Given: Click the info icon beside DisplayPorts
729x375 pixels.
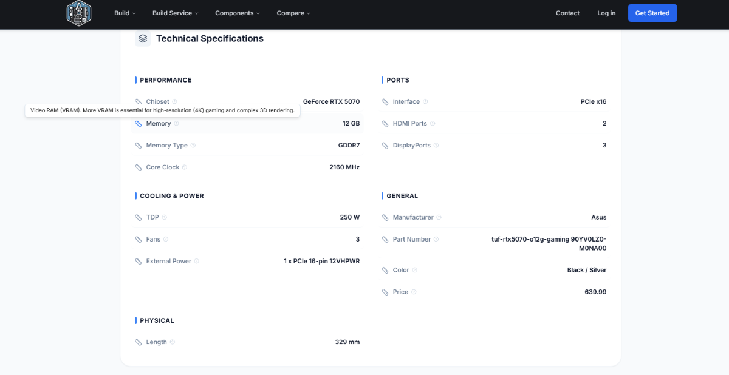Looking at the screenshot, I should coord(436,146).
